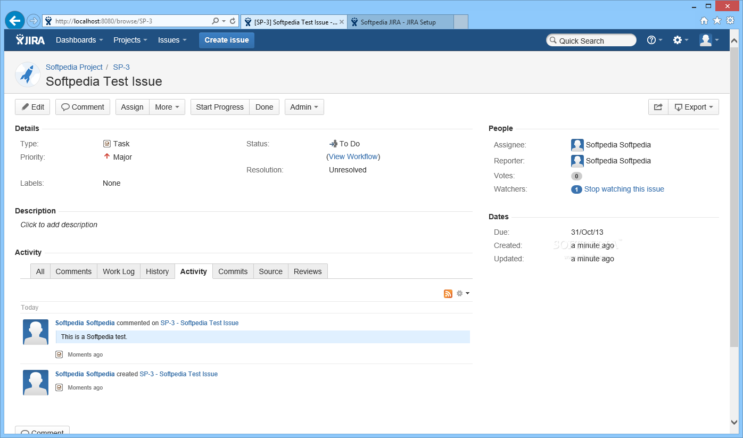
Task: Expand the Issues dropdown menu
Action: (172, 40)
